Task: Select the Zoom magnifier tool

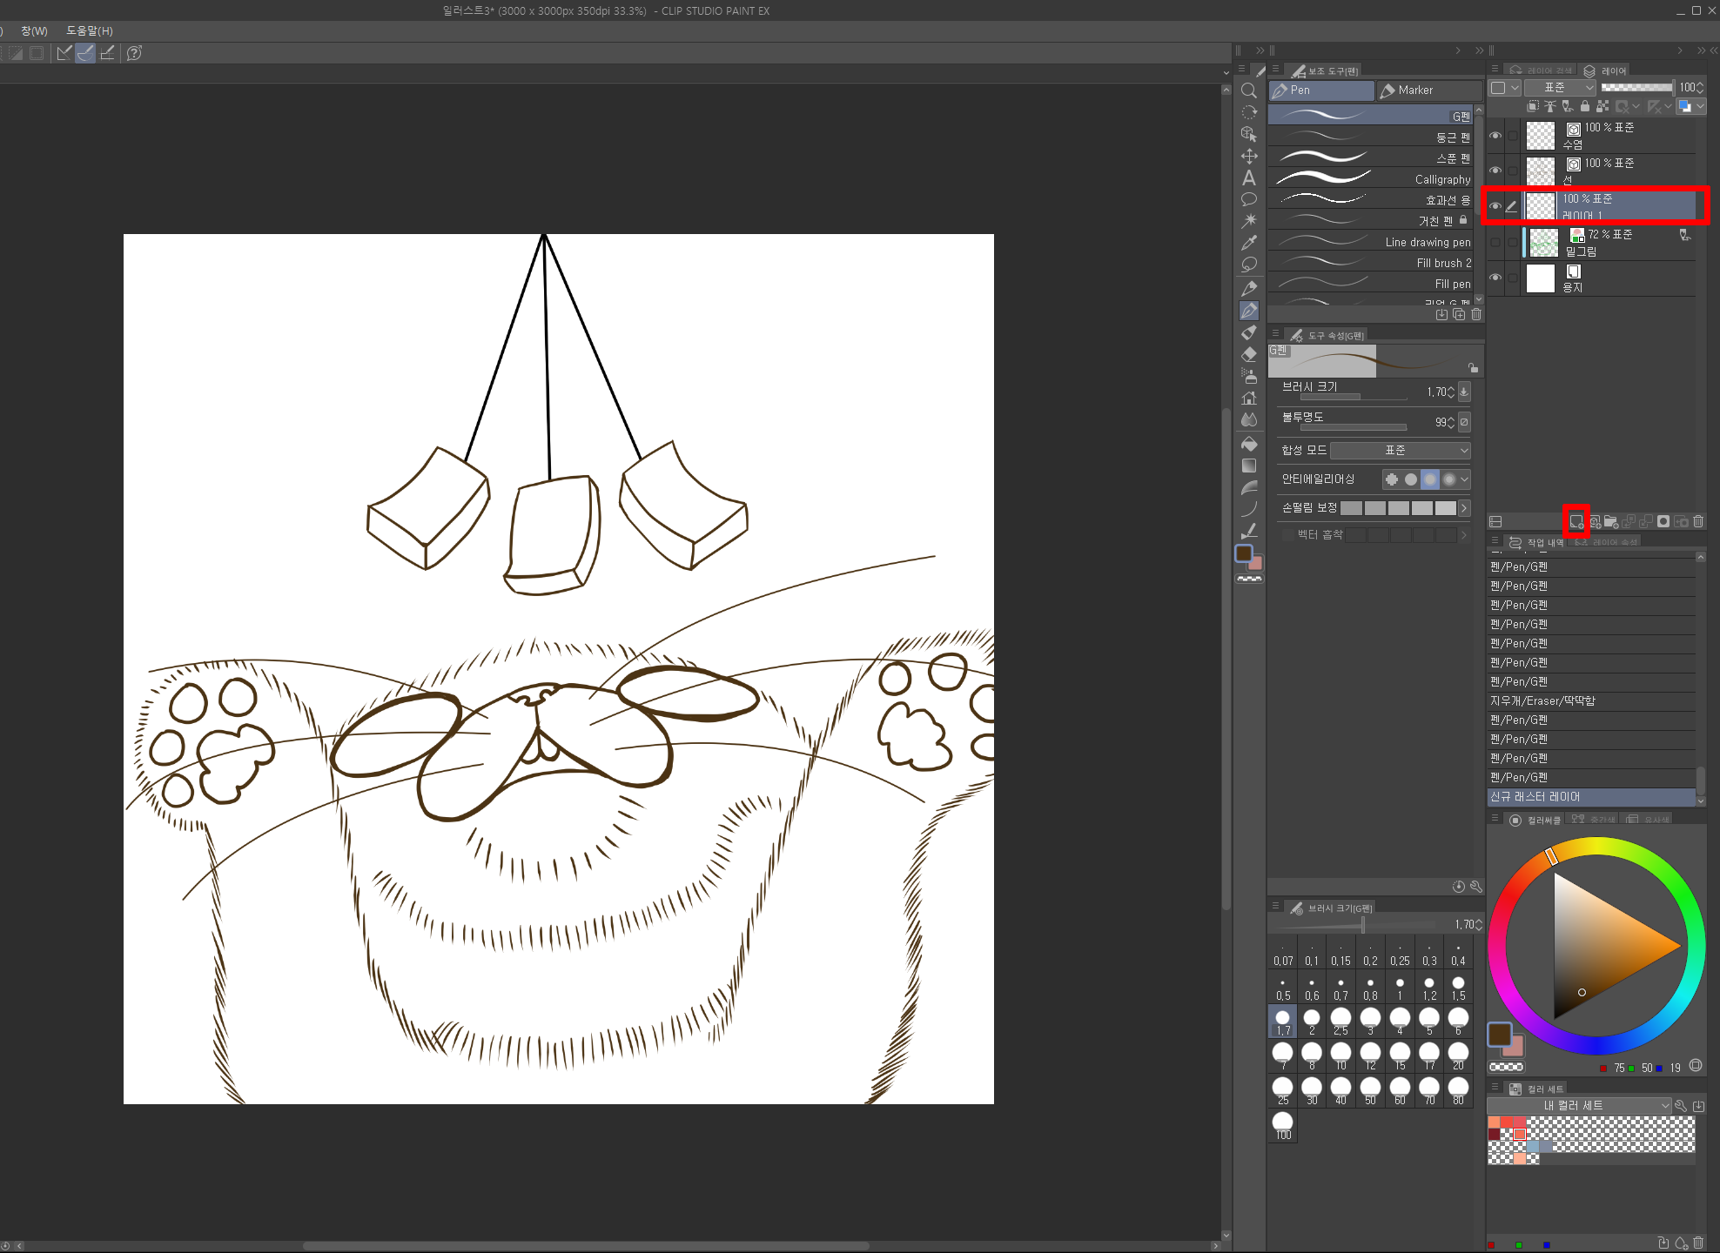Action: tap(1249, 90)
